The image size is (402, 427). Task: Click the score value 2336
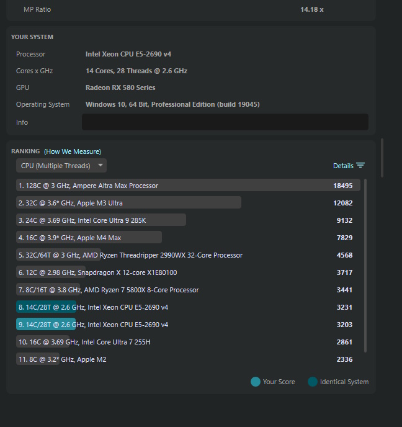pos(344,359)
